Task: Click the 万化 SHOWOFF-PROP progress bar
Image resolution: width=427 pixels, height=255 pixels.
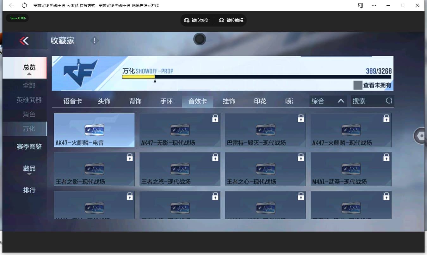Action: coord(253,77)
